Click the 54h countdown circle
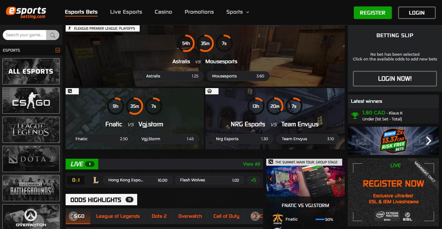This screenshot has width=442, height=229. [186, 44]
